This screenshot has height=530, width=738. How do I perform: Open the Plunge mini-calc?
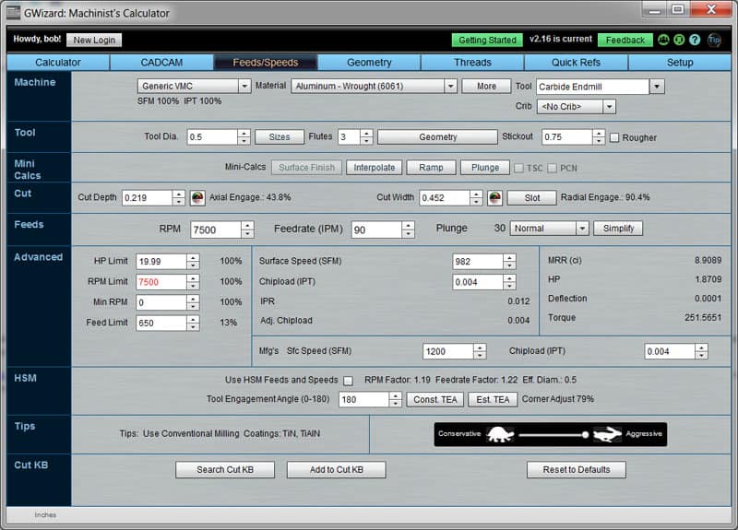(x=485, y=168)
